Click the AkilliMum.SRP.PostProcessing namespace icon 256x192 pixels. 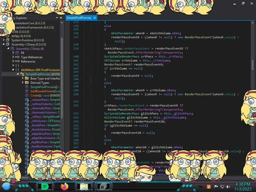click(x=17, y=70)
